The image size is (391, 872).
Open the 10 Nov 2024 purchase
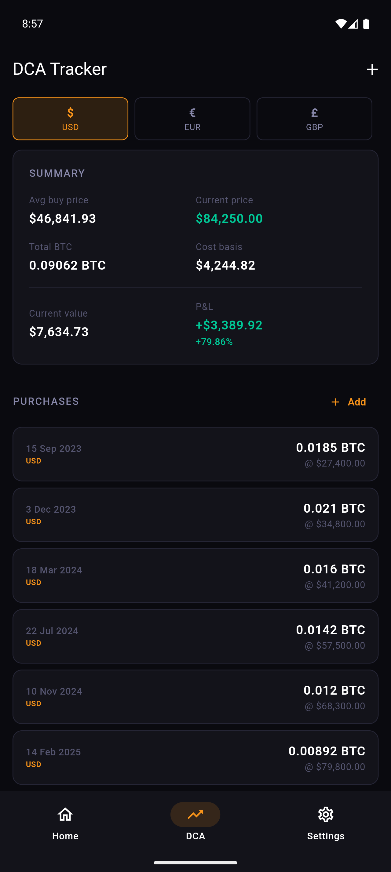click(195, 697)
